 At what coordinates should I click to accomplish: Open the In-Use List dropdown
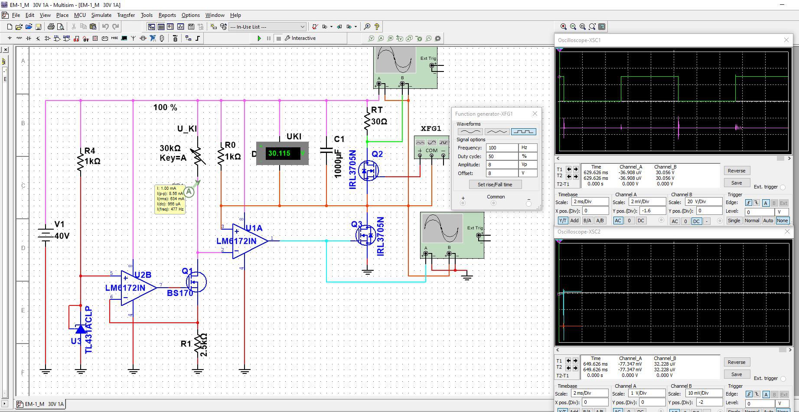tap(303, 27)
